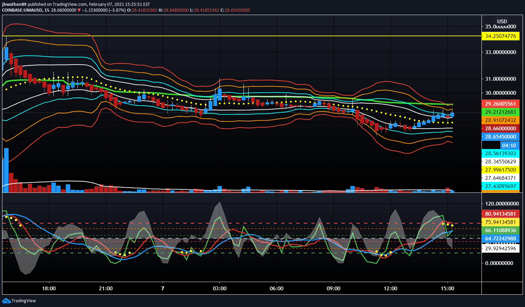Click the white 28.34550629 price label
Viewport: 525px width, 307px height.
(x=500, y=162)
